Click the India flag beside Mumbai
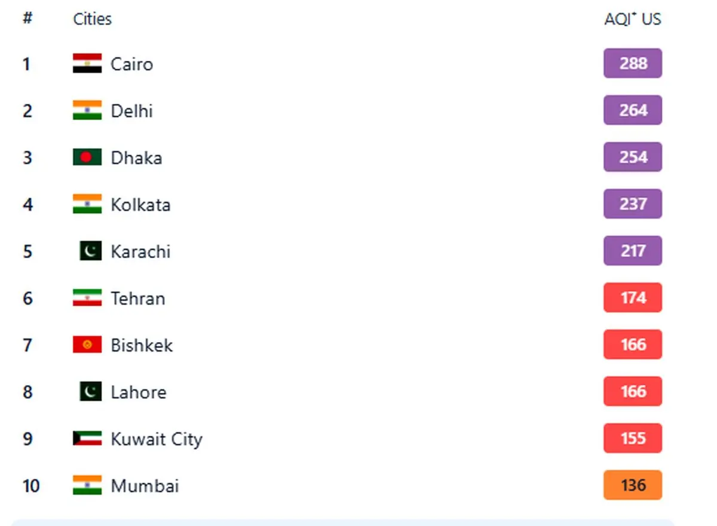 [87, 485]
